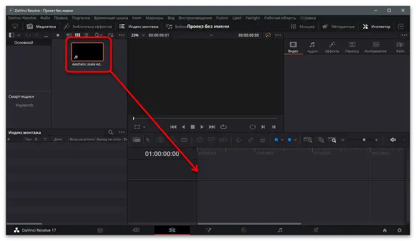
Task: Switch the media pool to thumbnail view
Action: coord(77,35)
